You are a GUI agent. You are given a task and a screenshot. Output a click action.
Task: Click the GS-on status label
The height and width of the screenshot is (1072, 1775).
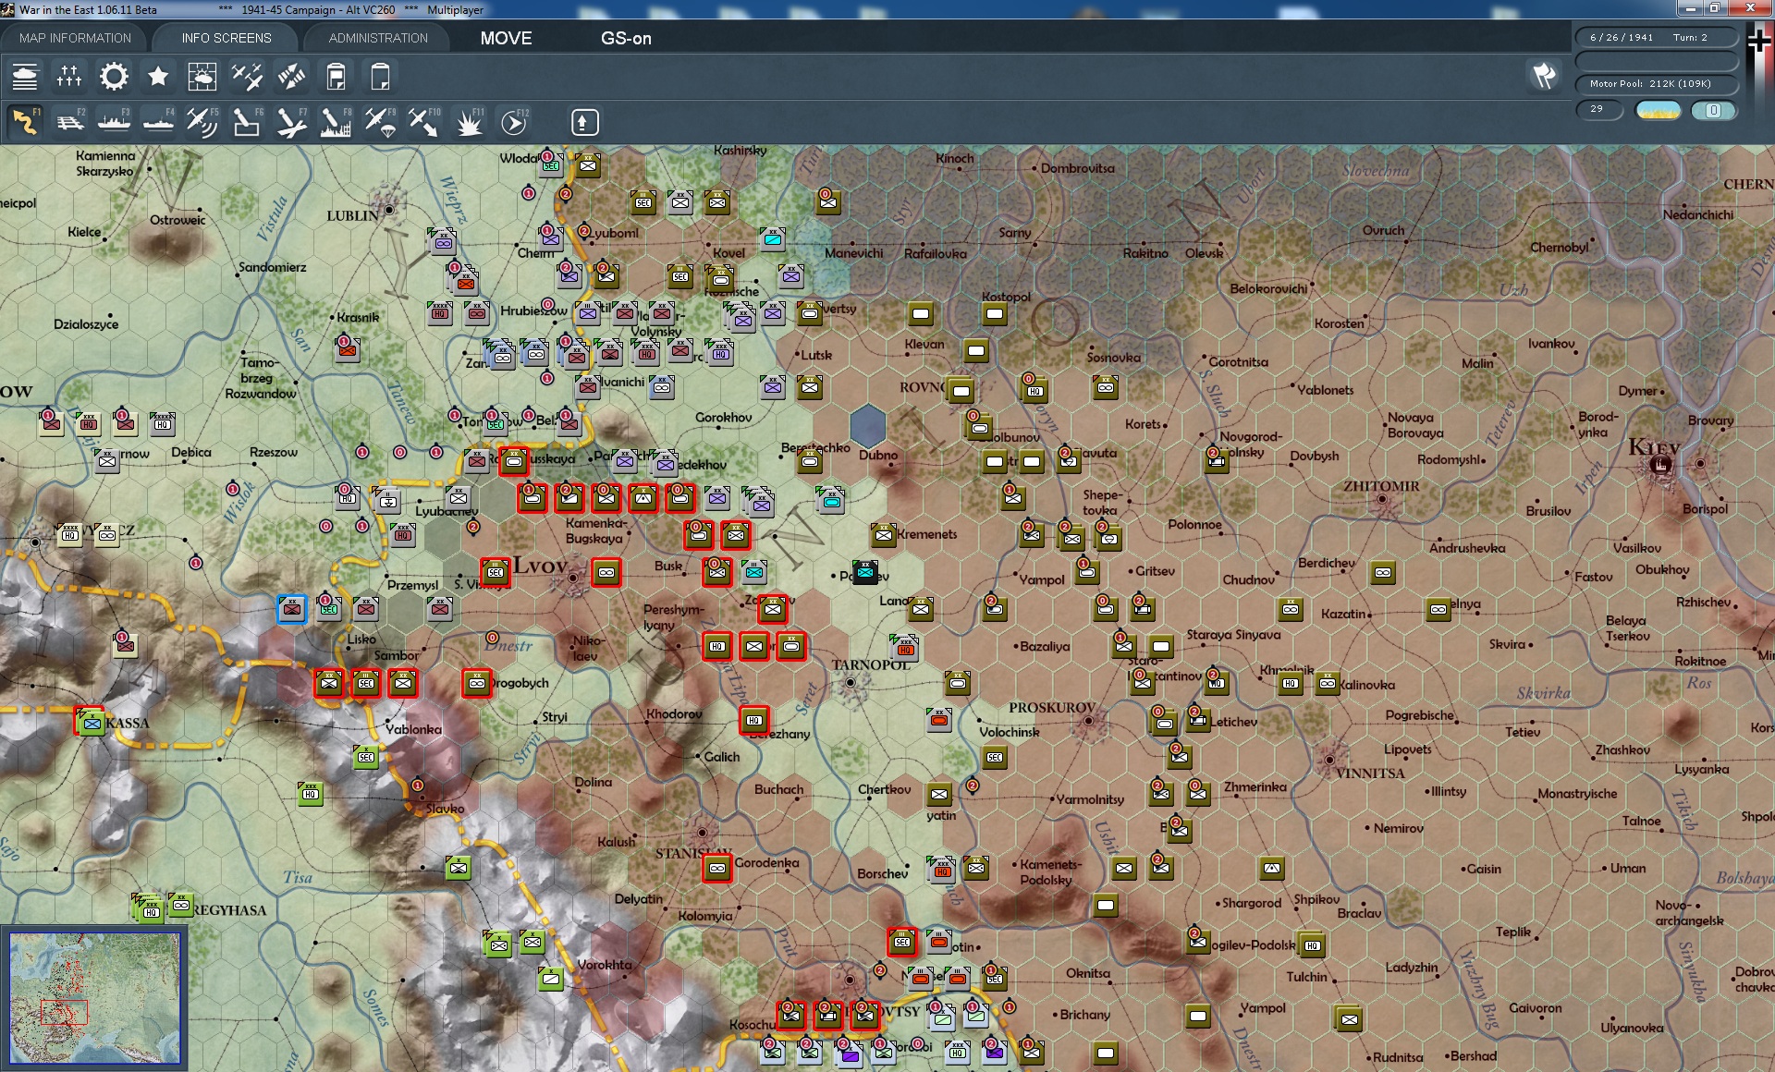click(626, 38)
